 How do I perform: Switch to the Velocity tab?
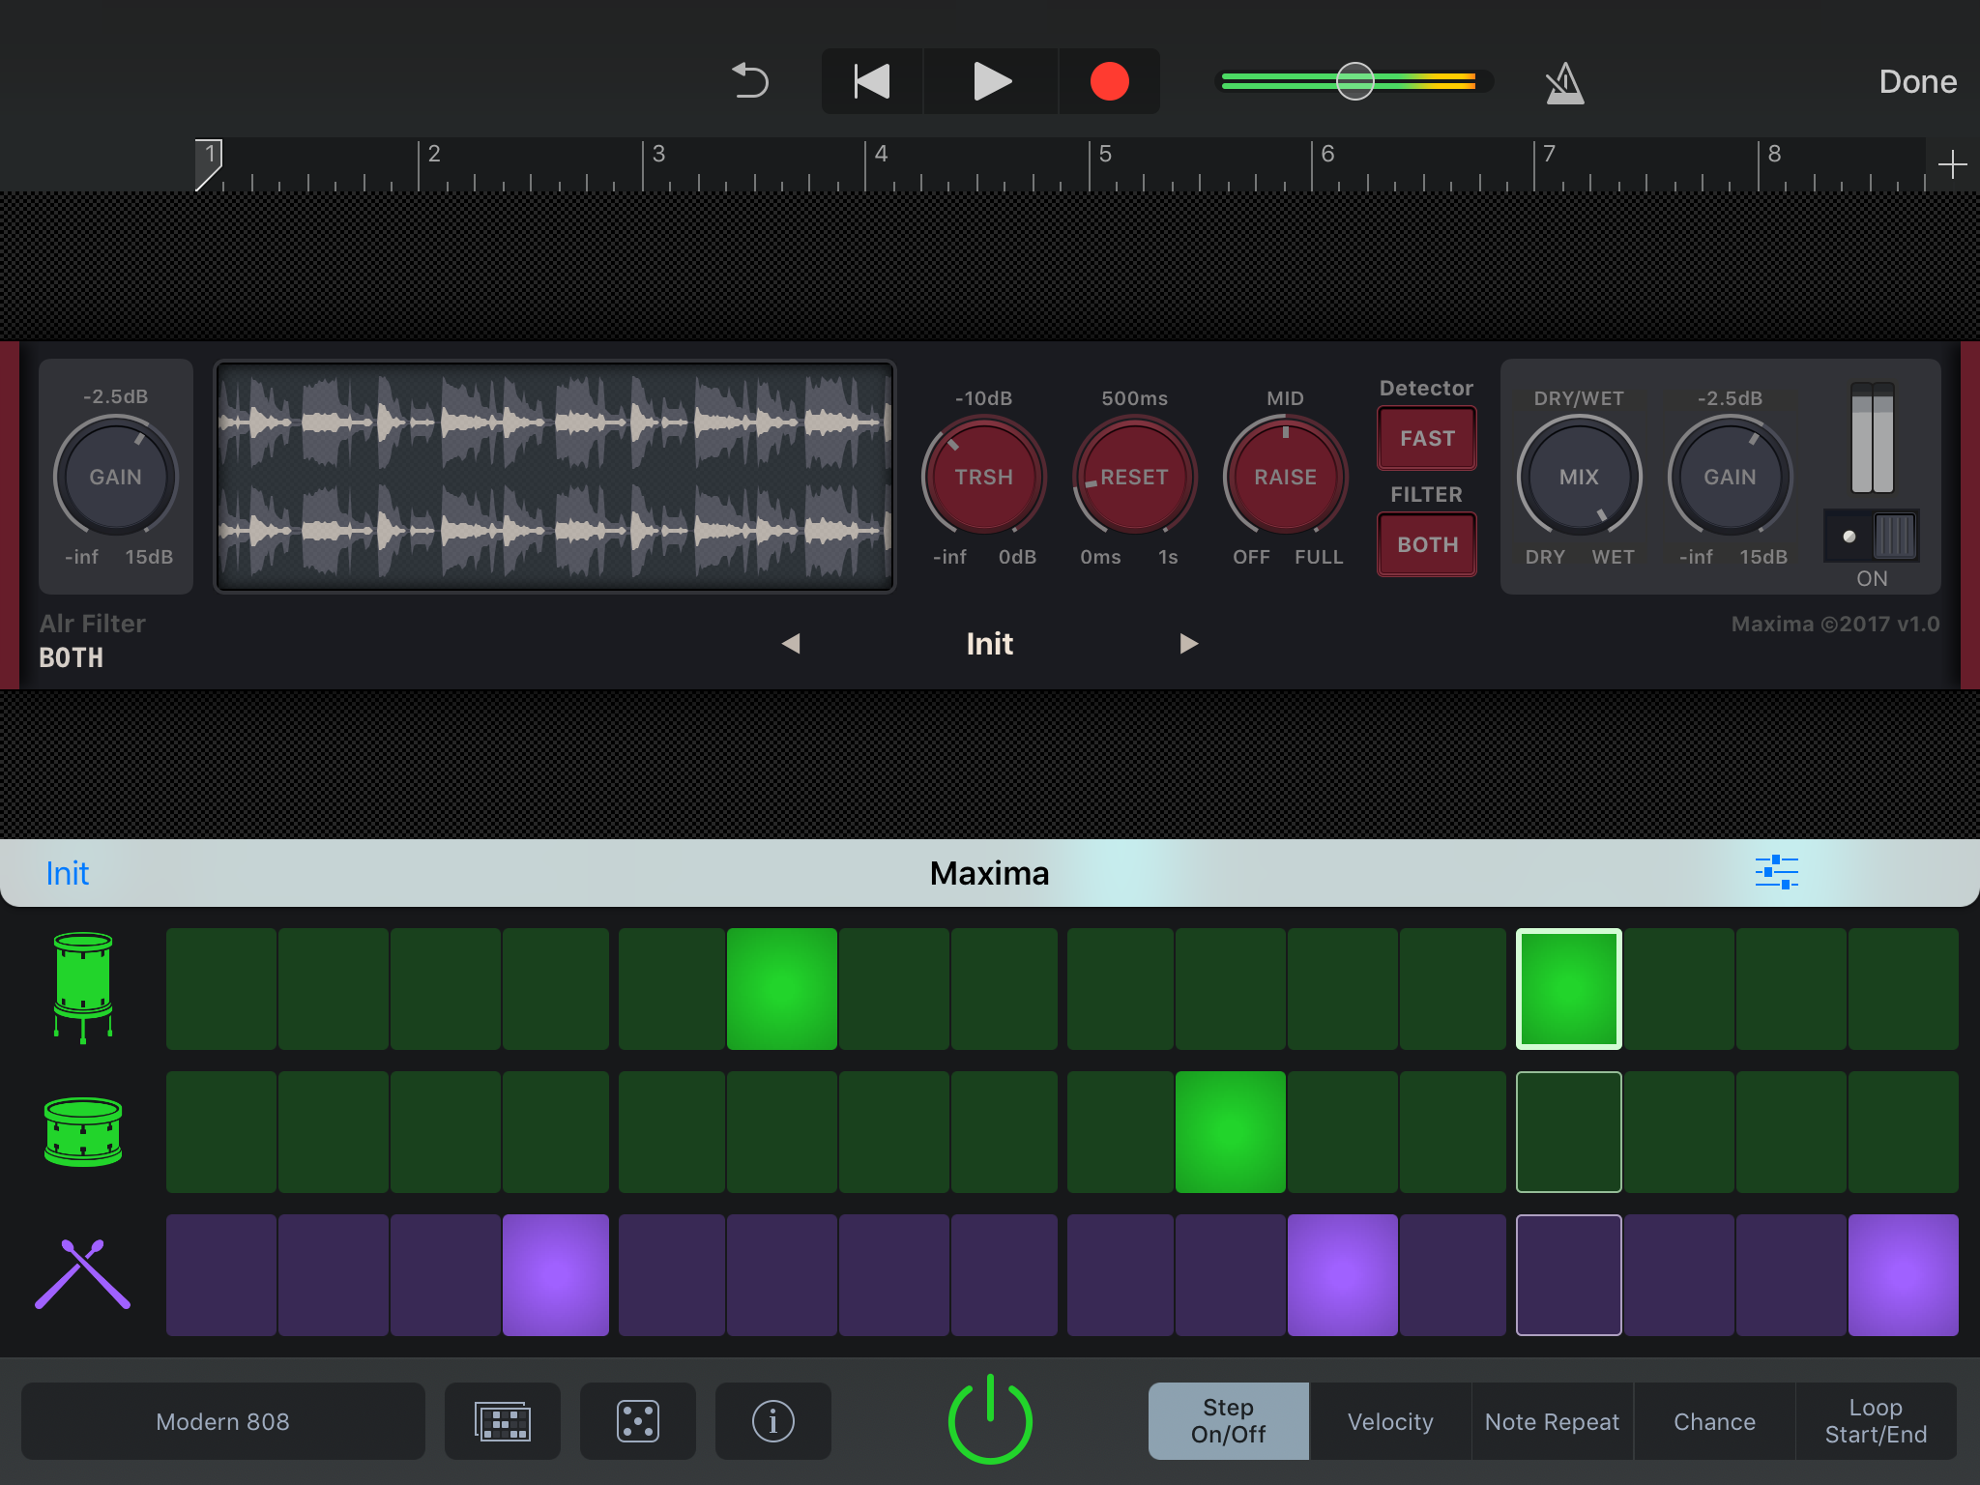point(1389,1421)
